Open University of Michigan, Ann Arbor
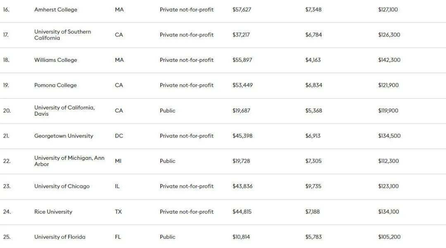446x248 pixels. click(69, 161)
